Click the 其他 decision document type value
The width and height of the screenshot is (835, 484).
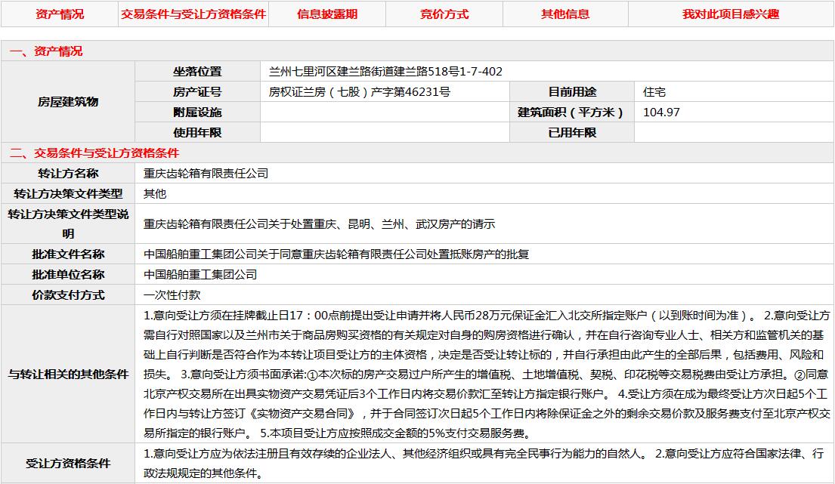coord(155,193)
